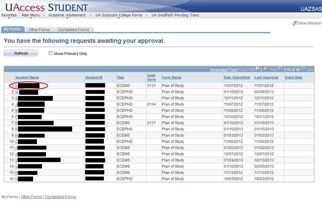Screen dimensions: 322x216
Task: Sort by Exam Date column header
Action: [x=294, y=78]
